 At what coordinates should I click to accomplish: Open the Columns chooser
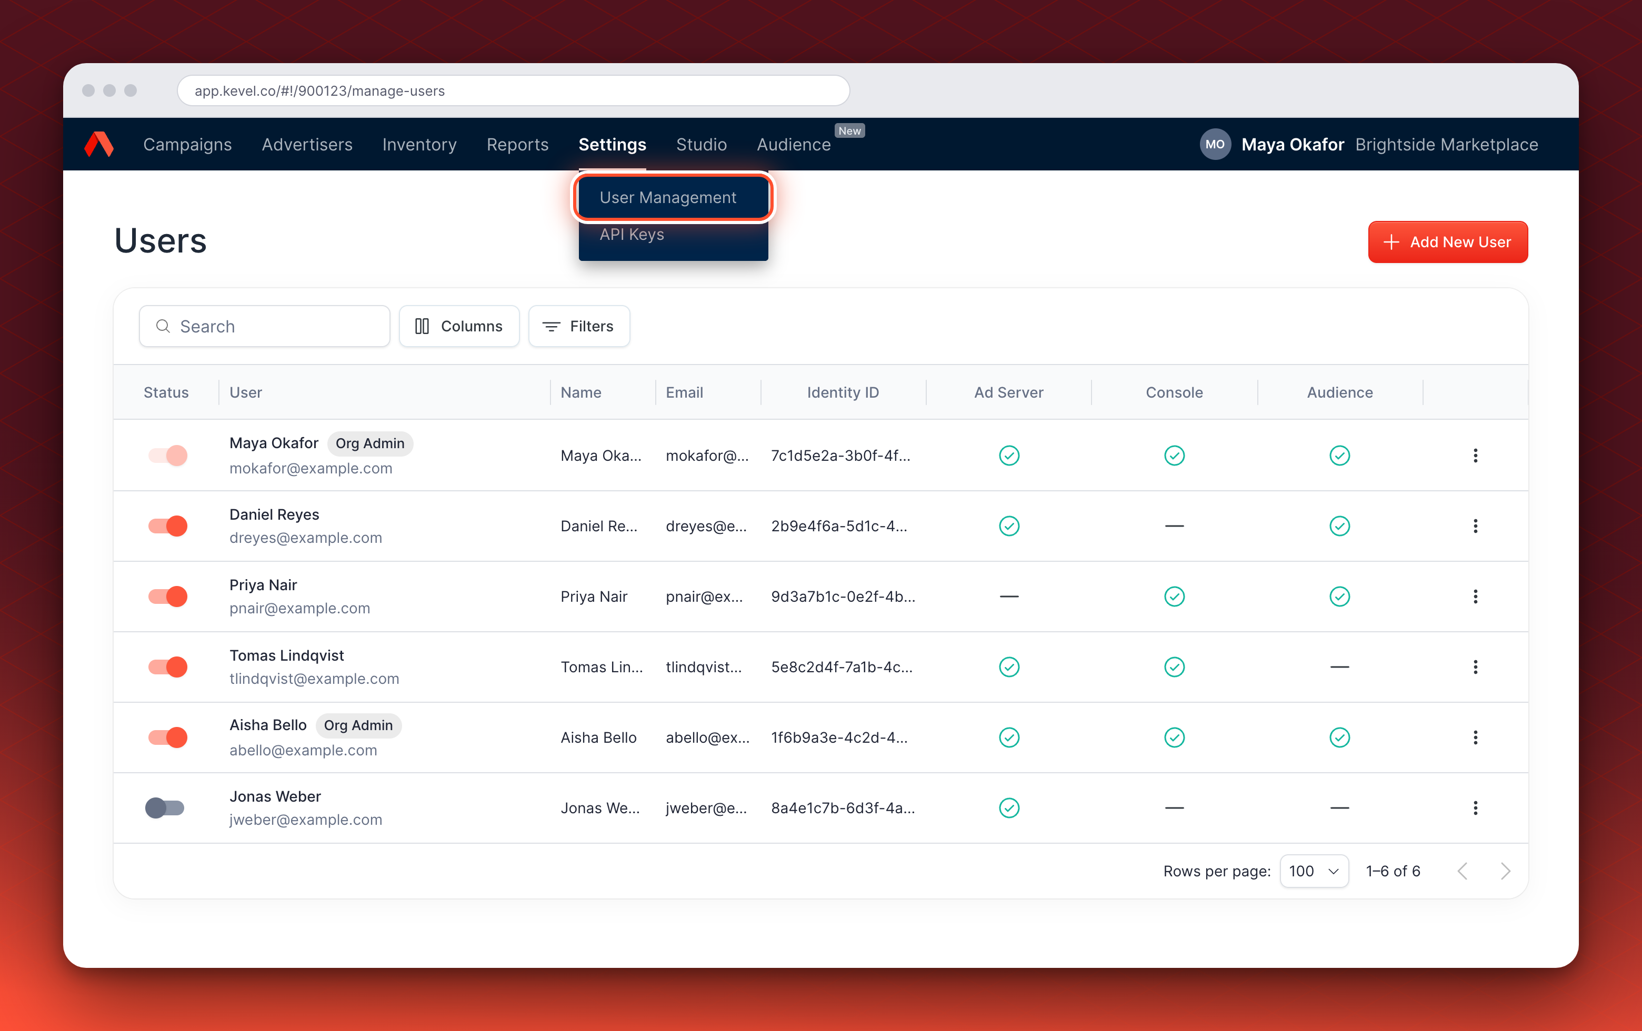[459, 327]
